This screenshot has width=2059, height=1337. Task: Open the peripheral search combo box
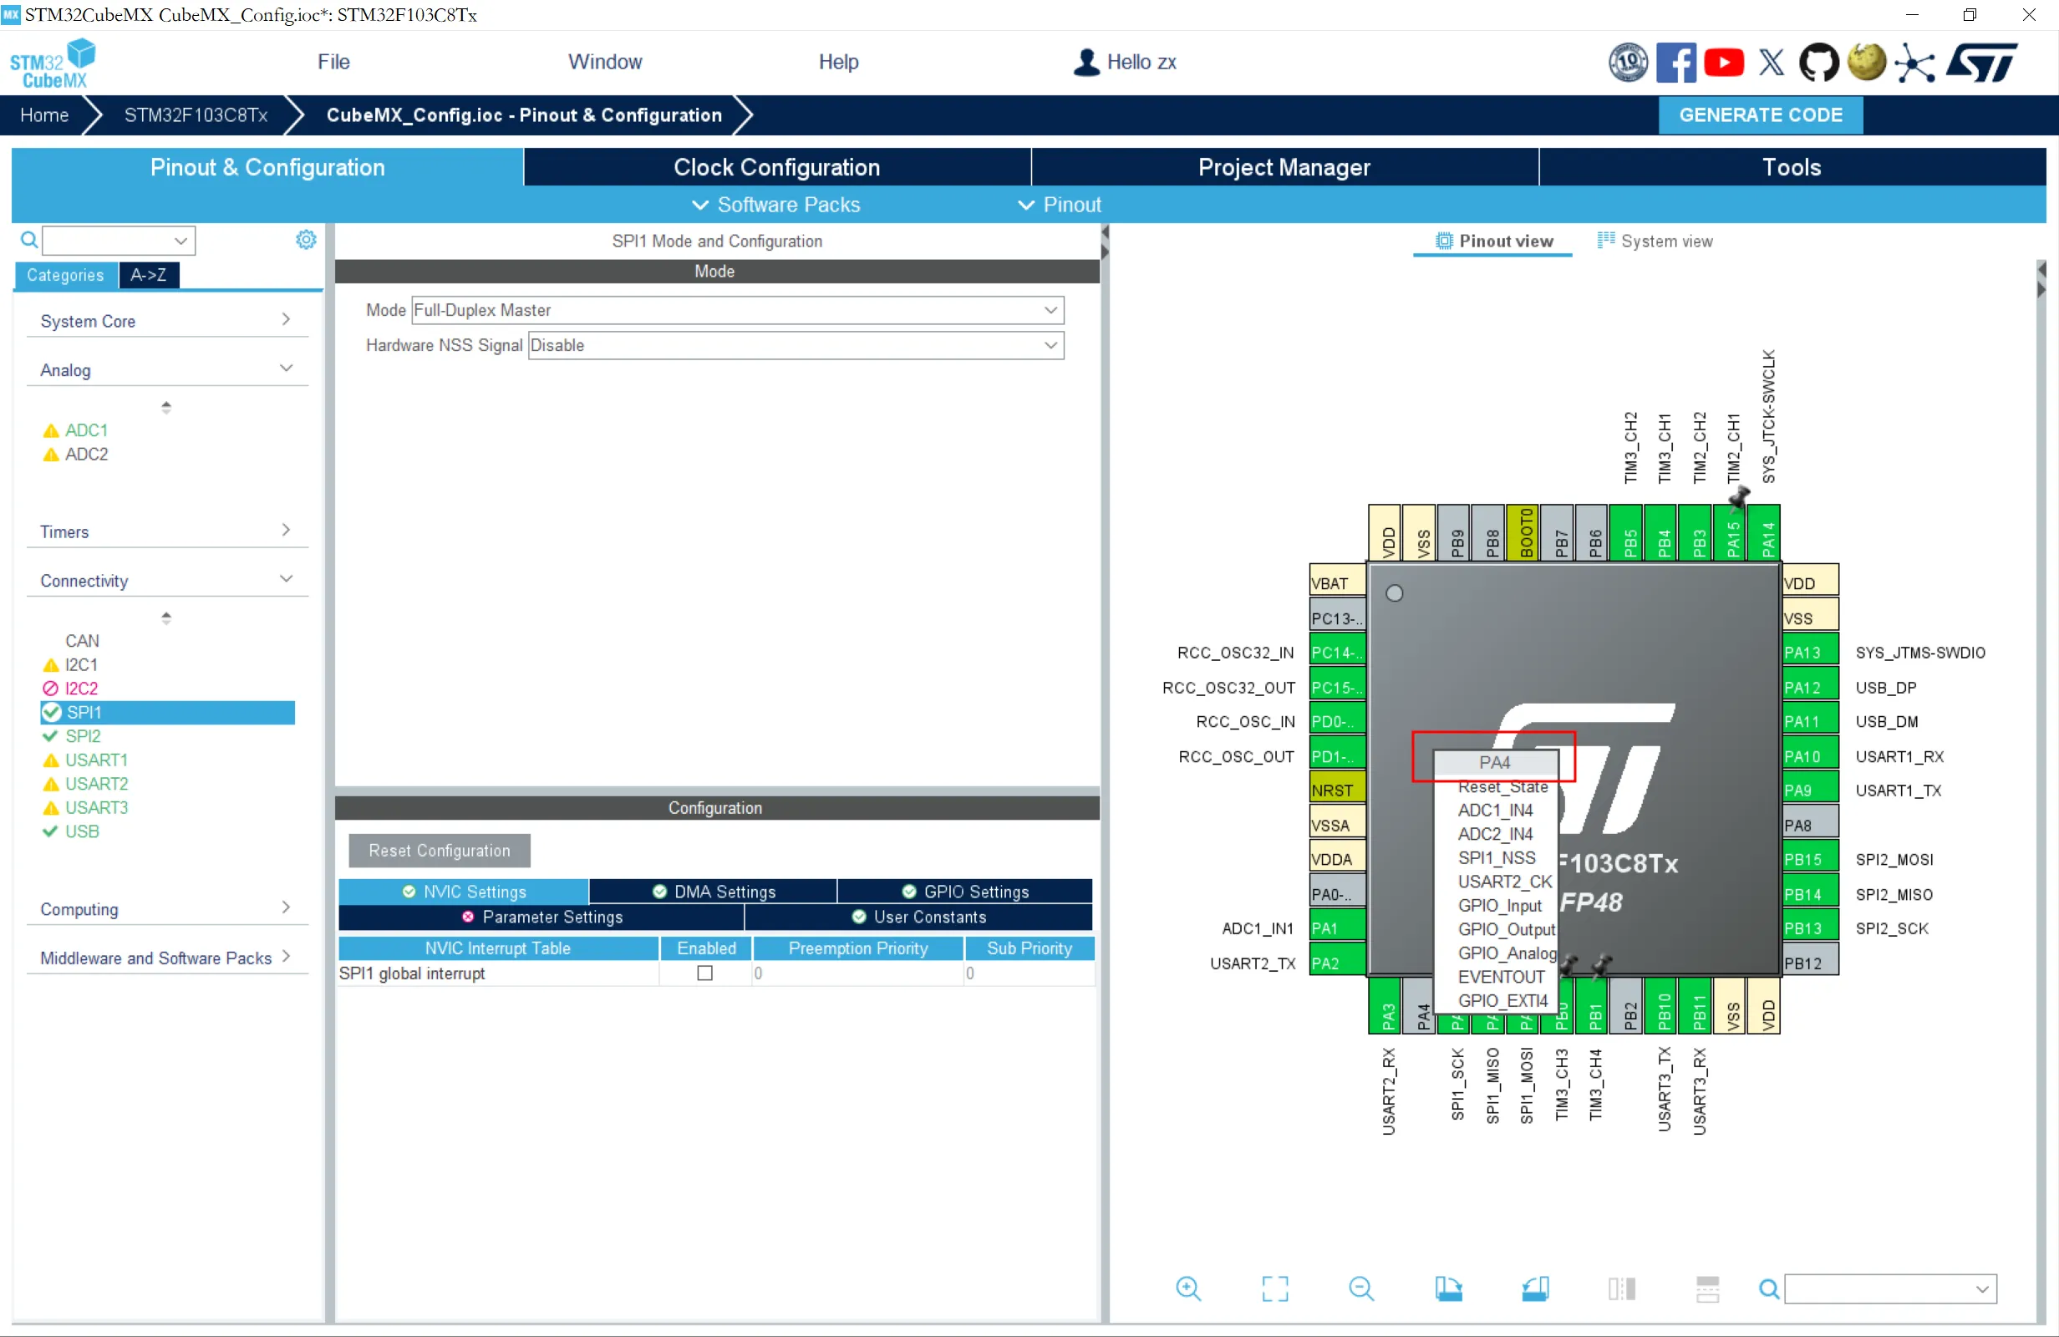click(119, 240)
